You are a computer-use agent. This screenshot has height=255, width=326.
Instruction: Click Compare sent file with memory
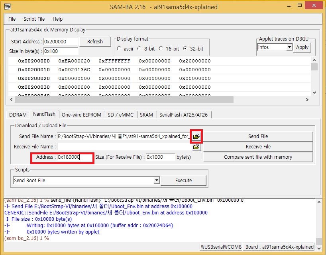(258, 157)
